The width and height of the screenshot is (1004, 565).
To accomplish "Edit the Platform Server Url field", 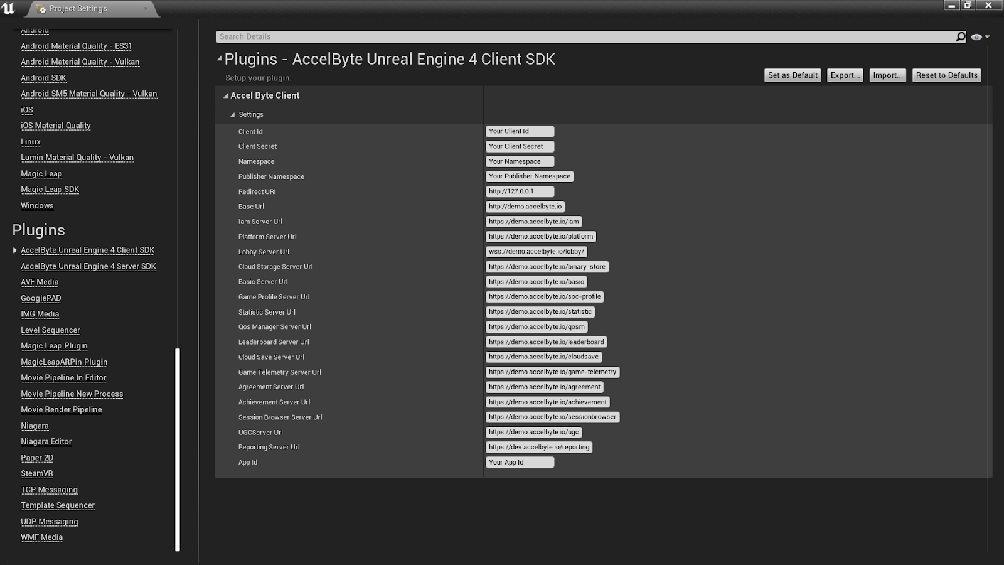I will coord(541,237).
